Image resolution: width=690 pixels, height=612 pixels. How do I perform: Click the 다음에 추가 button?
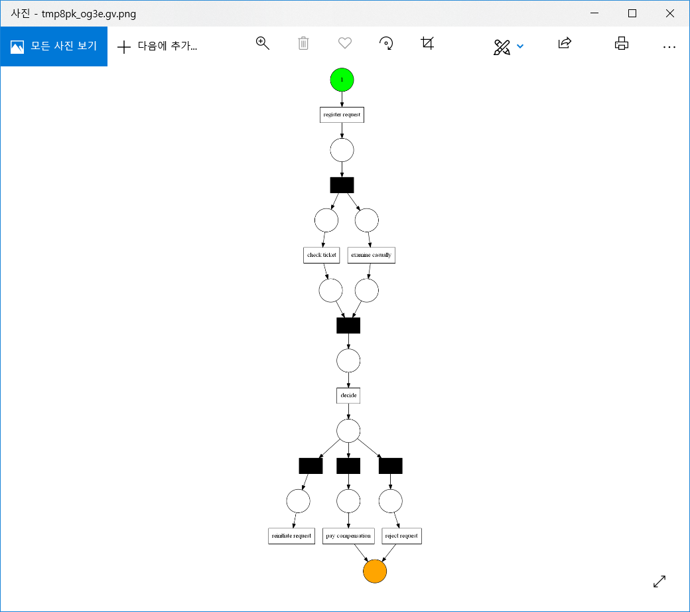point(156,46)
